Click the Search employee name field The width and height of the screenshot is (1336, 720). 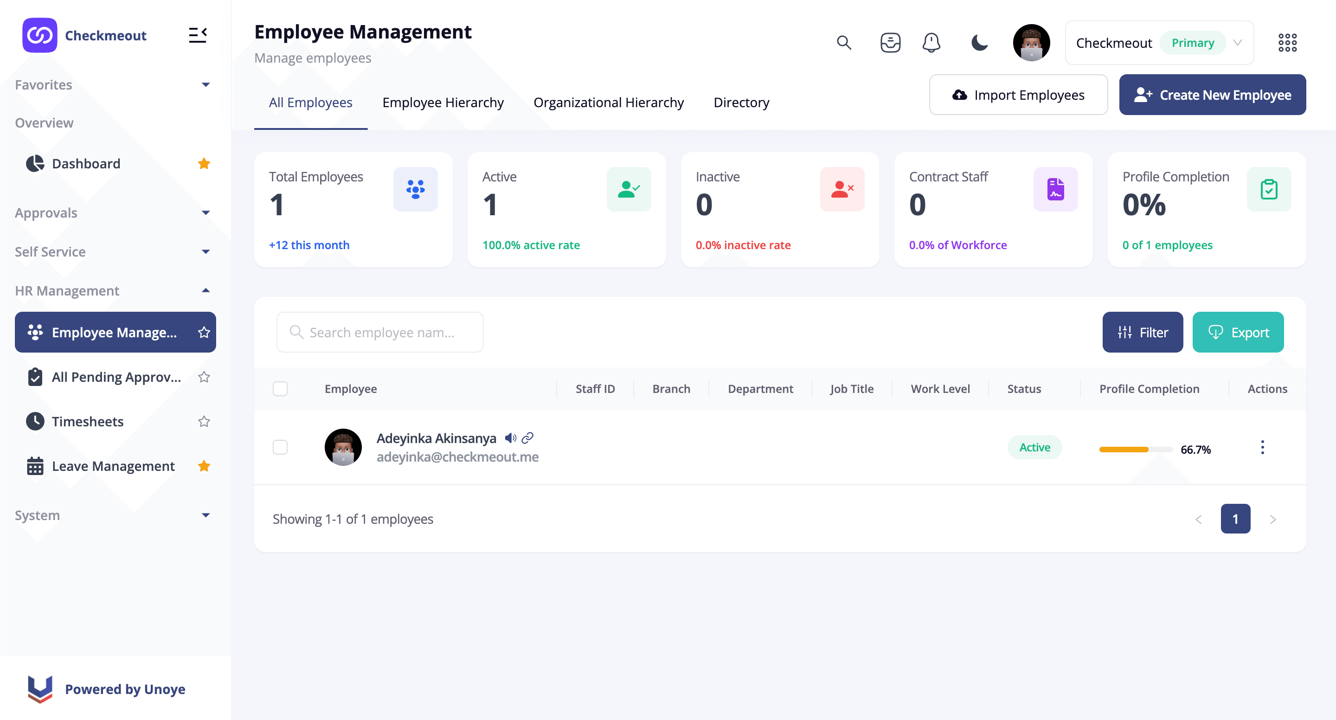[x=379, y=333]
